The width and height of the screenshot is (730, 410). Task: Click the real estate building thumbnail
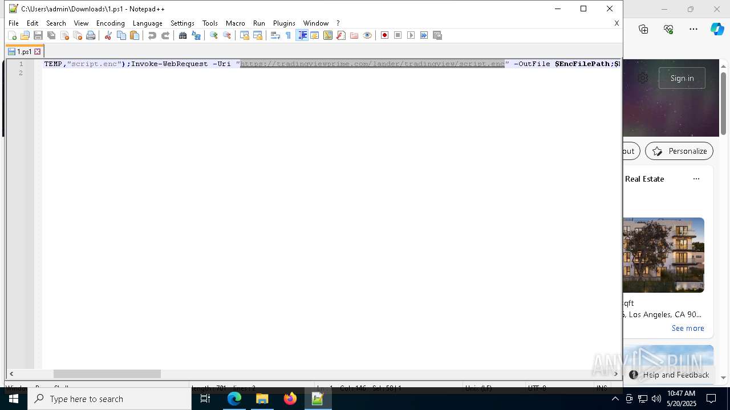(x=664, y=255)
